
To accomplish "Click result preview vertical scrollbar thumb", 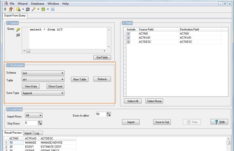I will click(x=229, y=143).
